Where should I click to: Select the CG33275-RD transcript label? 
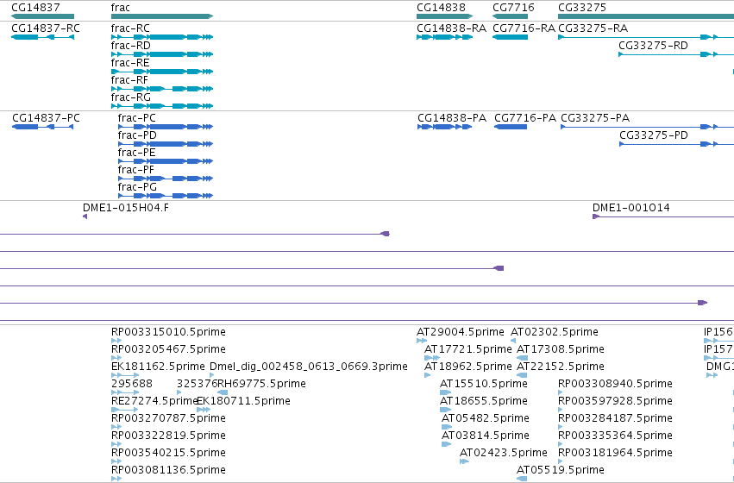coord(653,46)
